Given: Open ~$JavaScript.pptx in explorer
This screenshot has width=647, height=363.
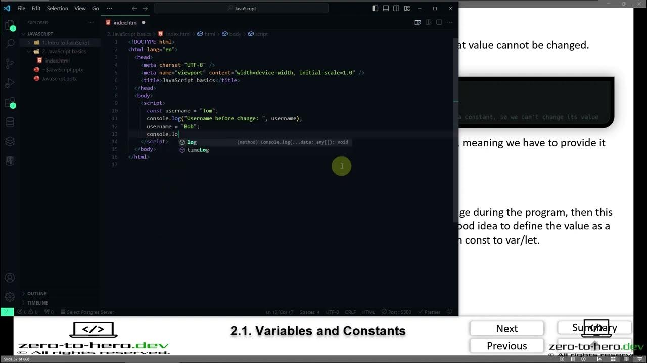Looking at the screenshot, I should click(63, 70).
